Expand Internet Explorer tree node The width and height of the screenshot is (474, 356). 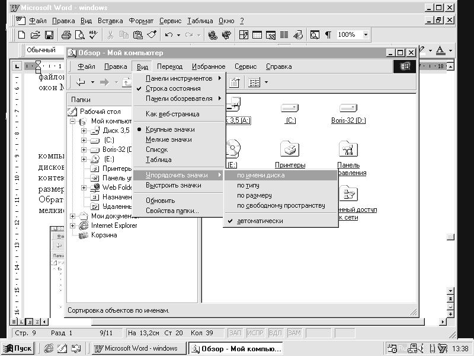pos(72,225)
